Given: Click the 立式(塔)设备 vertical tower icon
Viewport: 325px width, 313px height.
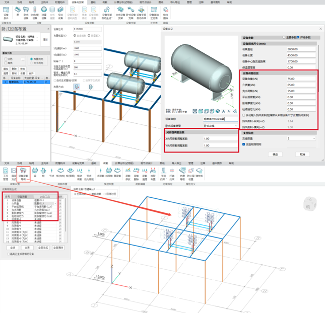Looking at the screenshot, I should tap(35, 11).
